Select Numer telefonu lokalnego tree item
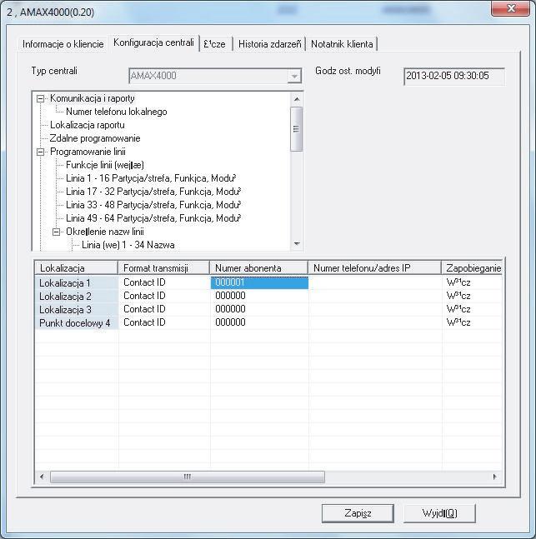The height and width of the screenshot is (539, 536). point(116,112)
